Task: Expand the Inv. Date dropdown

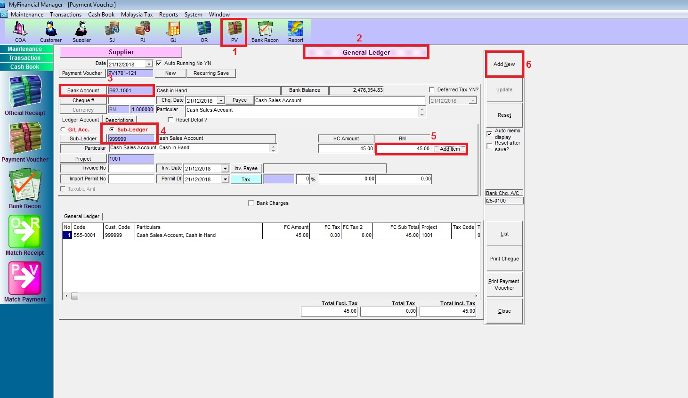Action: pyautogui.click(x=225, y=169)
